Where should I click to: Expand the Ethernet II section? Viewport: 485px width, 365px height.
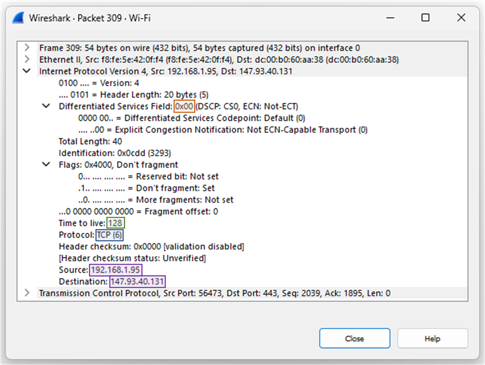(x=27, y=59)
